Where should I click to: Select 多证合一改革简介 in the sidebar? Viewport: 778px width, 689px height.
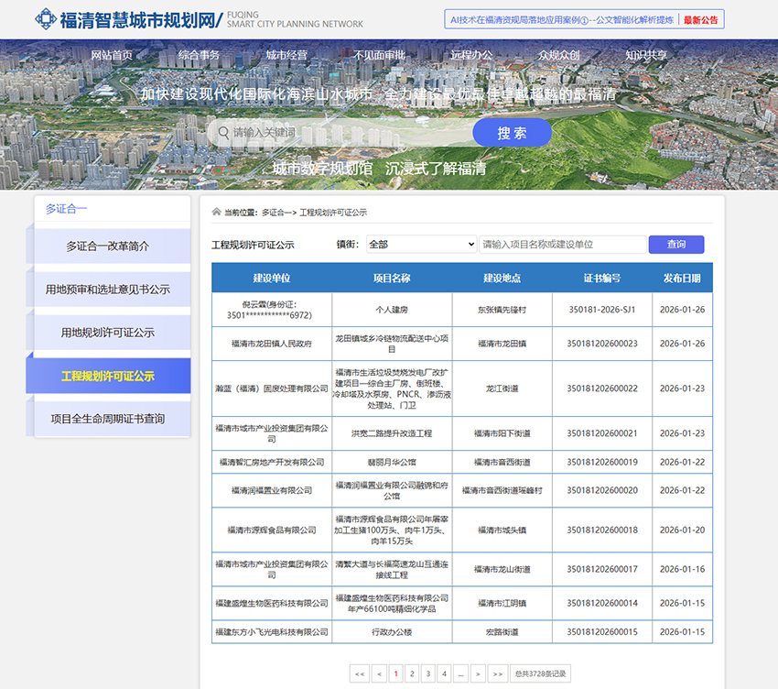click(x=108, y=246)
